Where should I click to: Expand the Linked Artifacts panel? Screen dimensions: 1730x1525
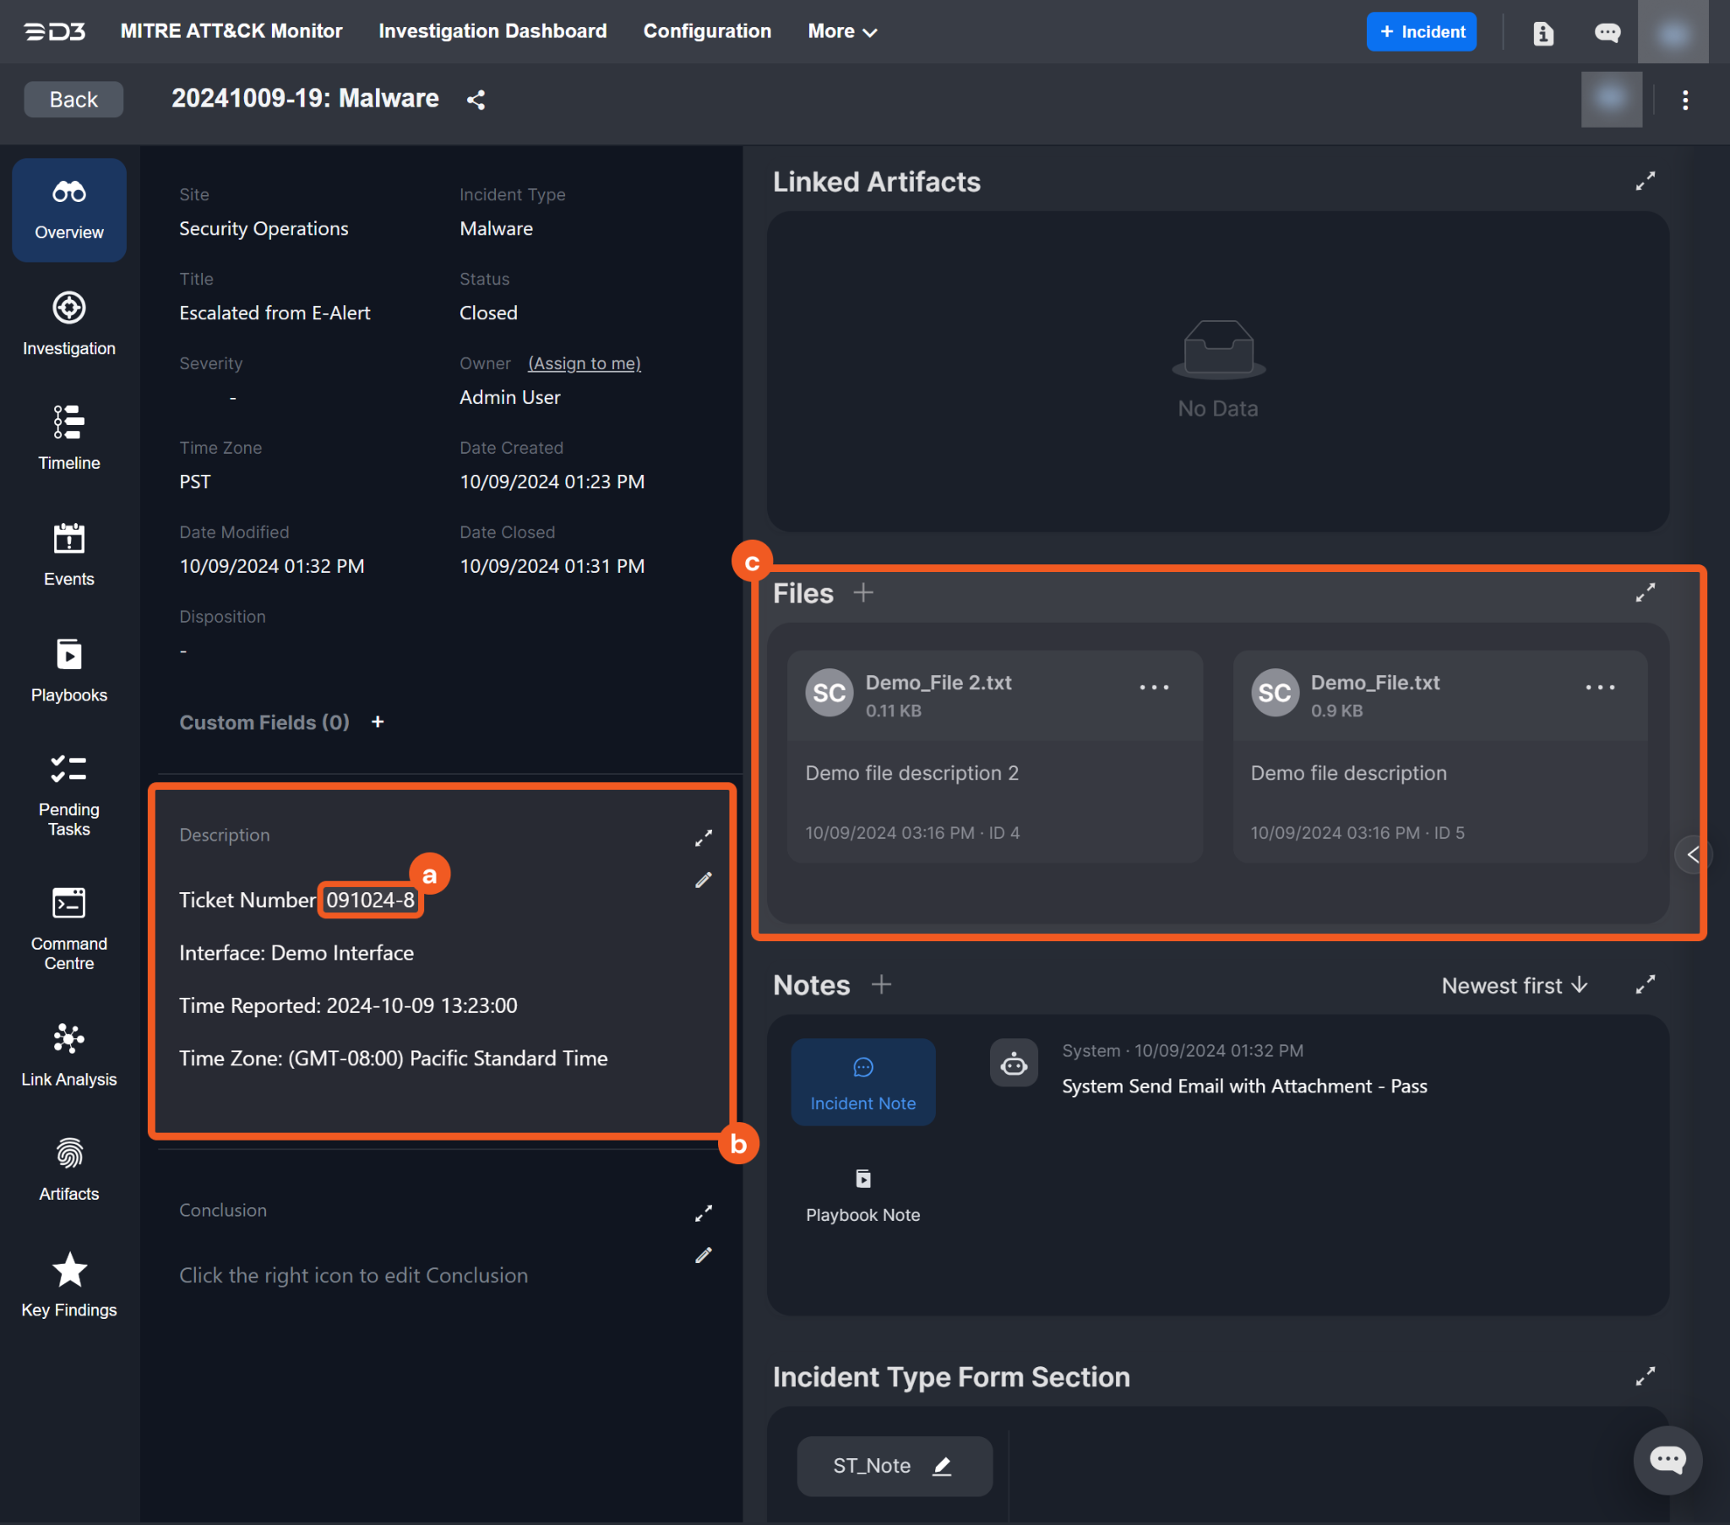[x=1645, y=181]
